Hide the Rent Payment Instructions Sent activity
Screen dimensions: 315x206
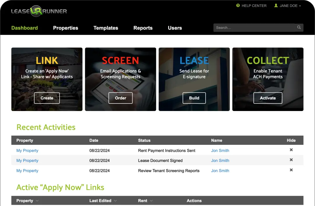(x=291, y=150)
